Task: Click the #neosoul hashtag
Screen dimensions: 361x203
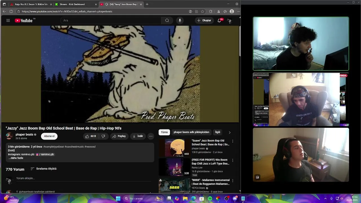Action: click(90, 147)
